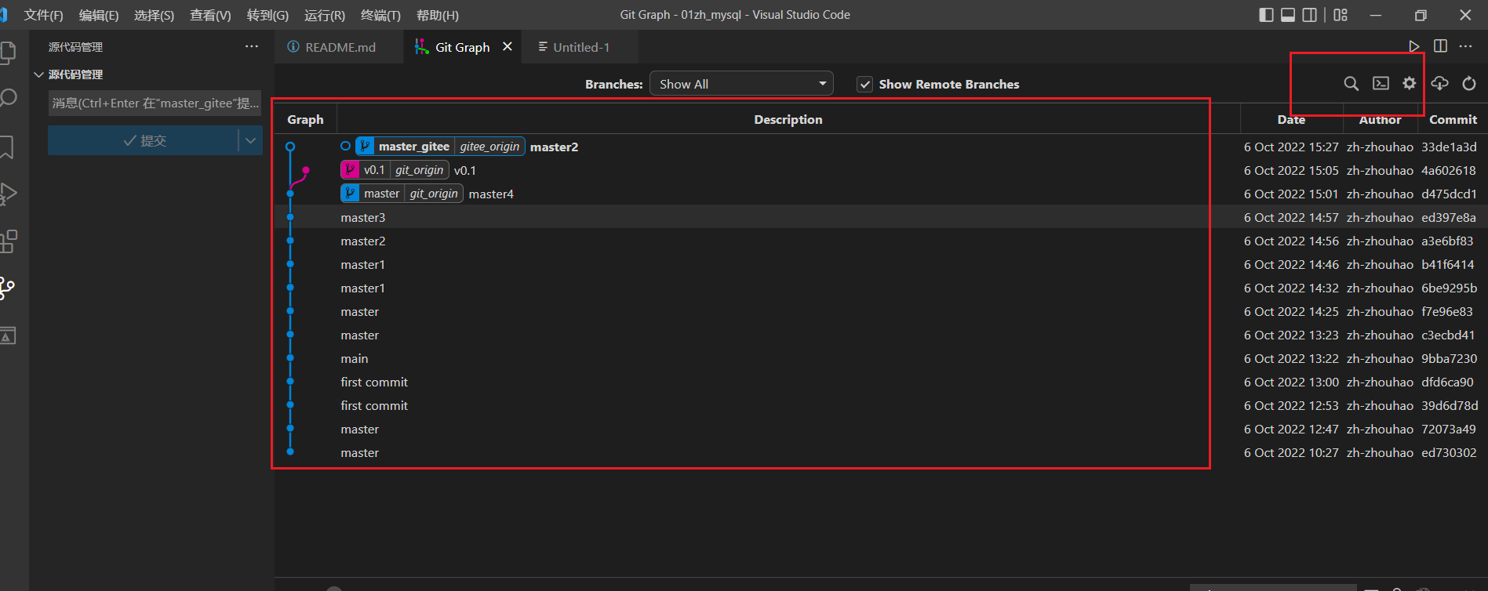Click the 提交 commit button

pyautogui.click(x=144, y=140)
